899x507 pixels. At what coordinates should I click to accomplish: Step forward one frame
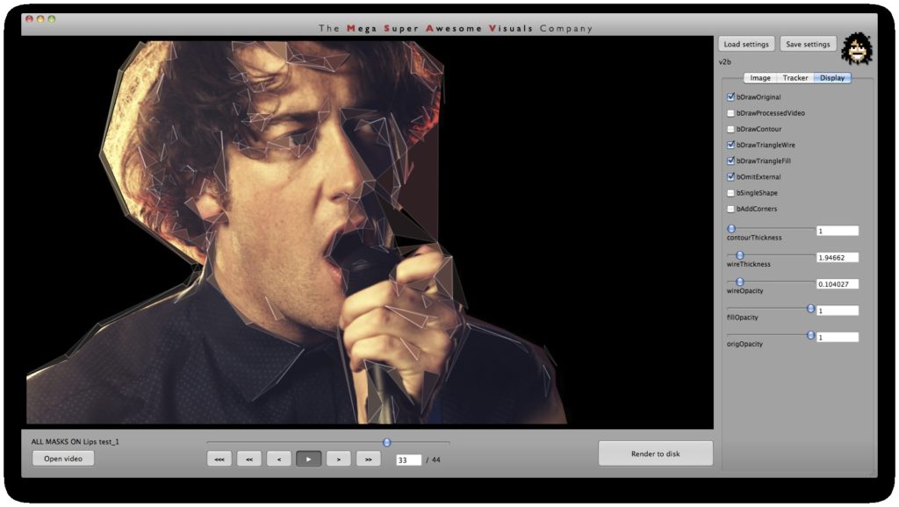tap(338, 459)
